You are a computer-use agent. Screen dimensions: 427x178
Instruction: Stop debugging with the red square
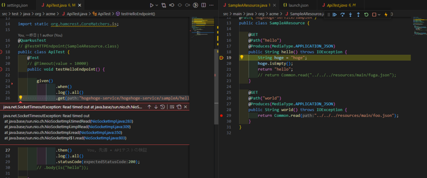[374, 14]
